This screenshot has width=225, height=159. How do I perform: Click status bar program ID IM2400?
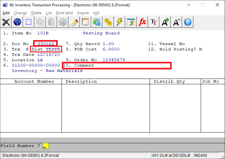click(x=206, y=156)
